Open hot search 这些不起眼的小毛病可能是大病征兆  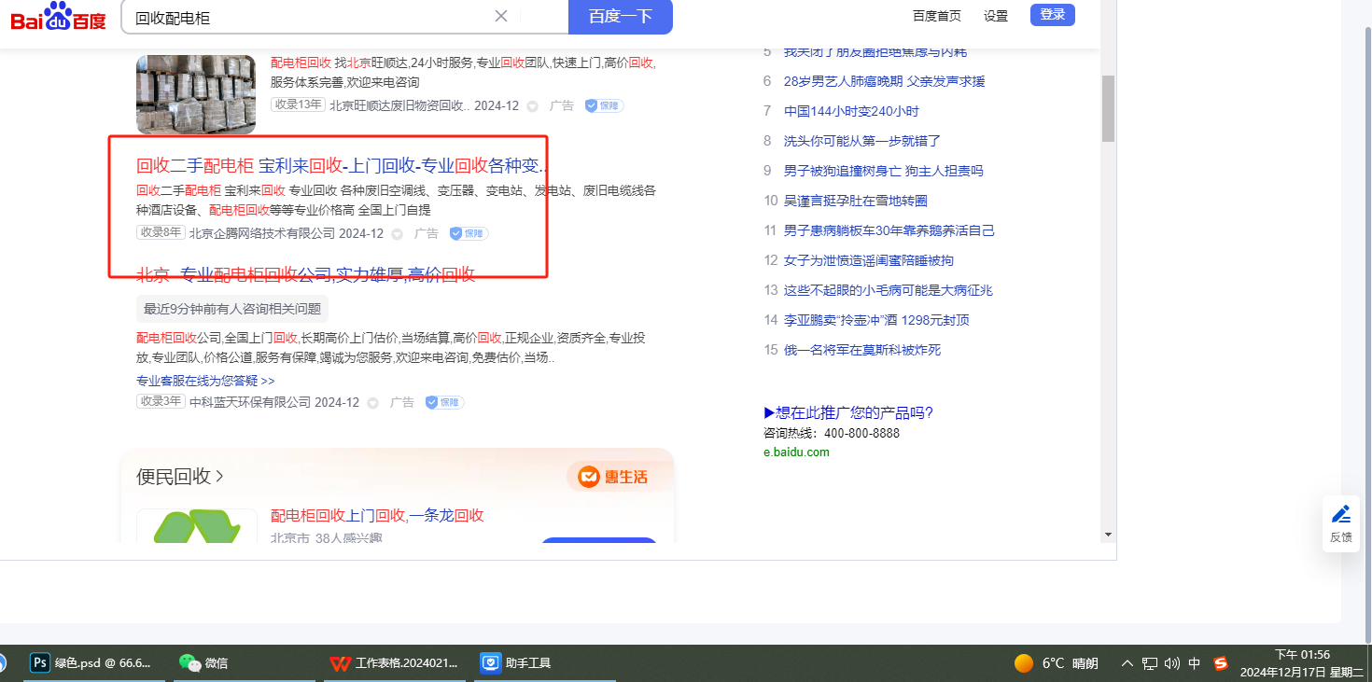click(x=889, y=290)
